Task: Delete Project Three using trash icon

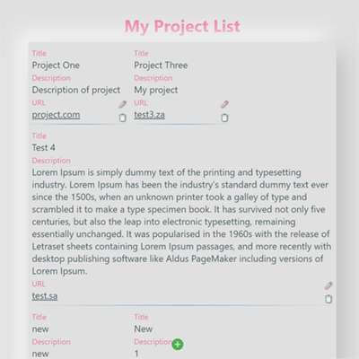Action: (224, 118)
